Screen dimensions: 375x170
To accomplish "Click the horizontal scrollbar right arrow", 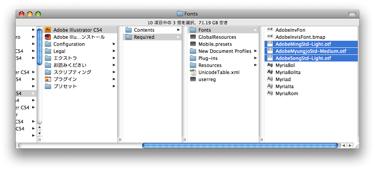I will 350,145.
